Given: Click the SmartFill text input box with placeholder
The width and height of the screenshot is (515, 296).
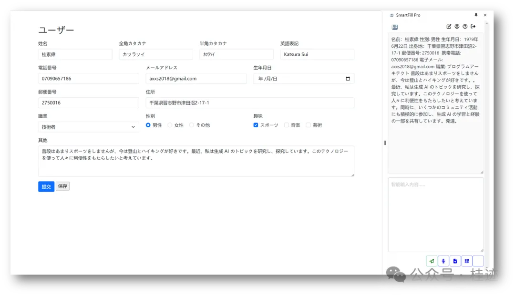Looking at the screenshot, I should coord(435,215).
